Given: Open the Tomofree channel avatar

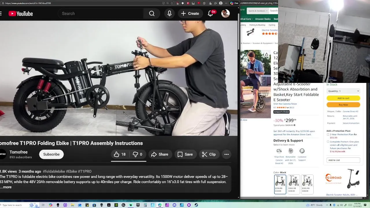Looking at the screenshot, I should click(2, 154).
